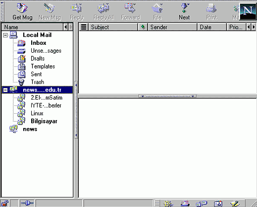Click the Drafts folder icon
Image resolution: width=257 pixels, height=207 pixels.
click(22, 58)
